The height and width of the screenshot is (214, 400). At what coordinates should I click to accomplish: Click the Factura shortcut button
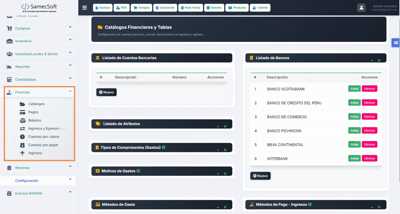[x=103, y=8]
